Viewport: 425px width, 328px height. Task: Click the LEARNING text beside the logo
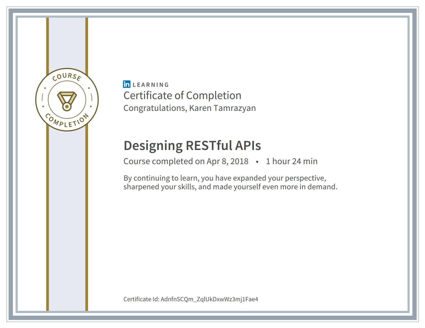point(151,85)
